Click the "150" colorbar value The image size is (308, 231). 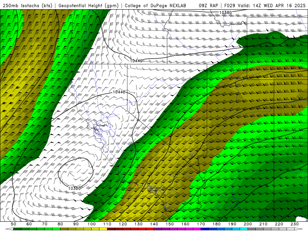[x=170, y=224]
